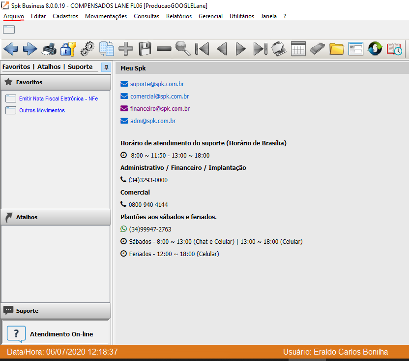409x361 pixels.
Task: Click the question mark chat bubble icon
Action: point(16,333)
